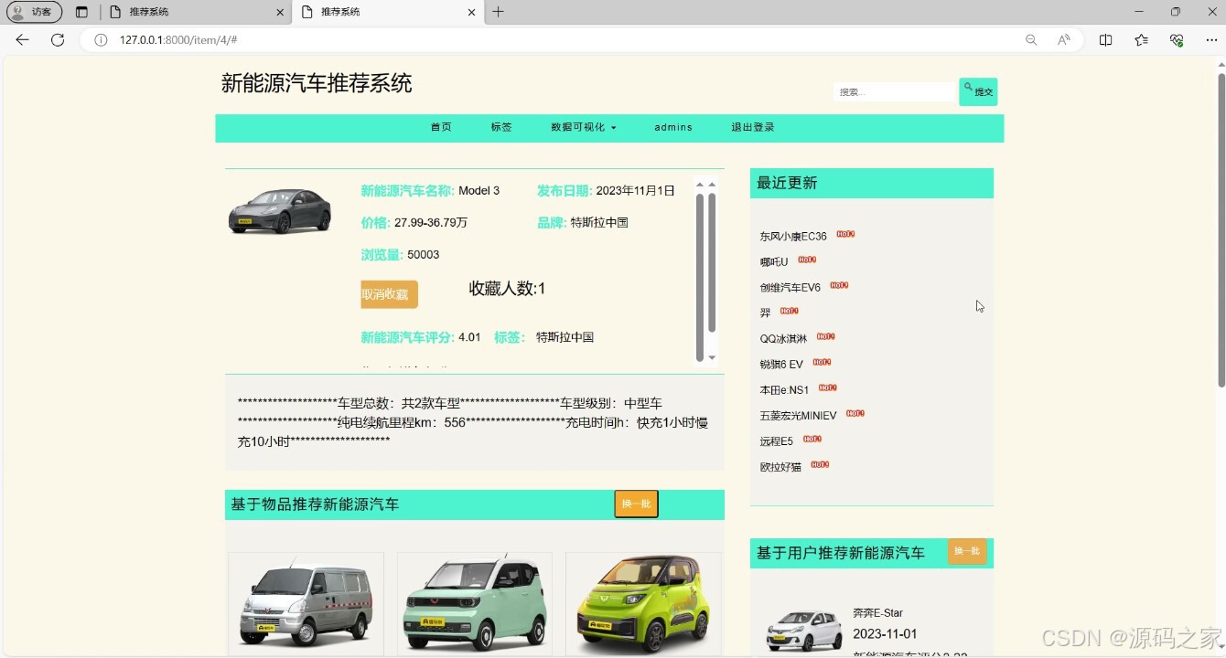Image resolution: width=1226 pixels, height=658 pixels.
Task: Switch to the first 推荐系统 tab
Action: [x=195, y=12]
